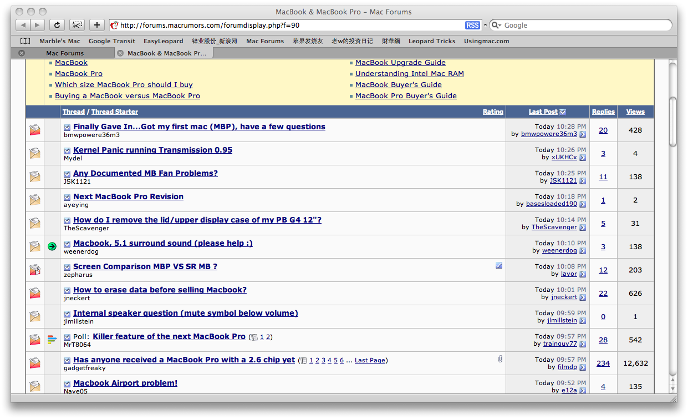The width and height of the screenshot is (688, 419).
Task: Click the scrollbar down arrow
Action: pyautogui.click(x=673, y=388)
